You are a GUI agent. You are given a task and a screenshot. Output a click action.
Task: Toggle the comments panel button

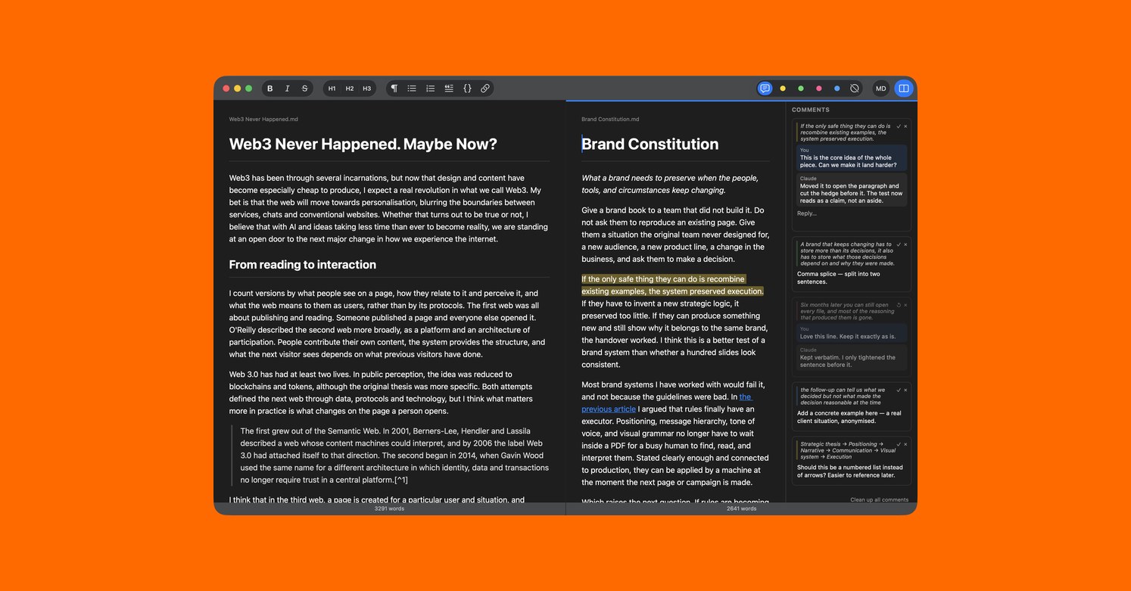[765, 89]
